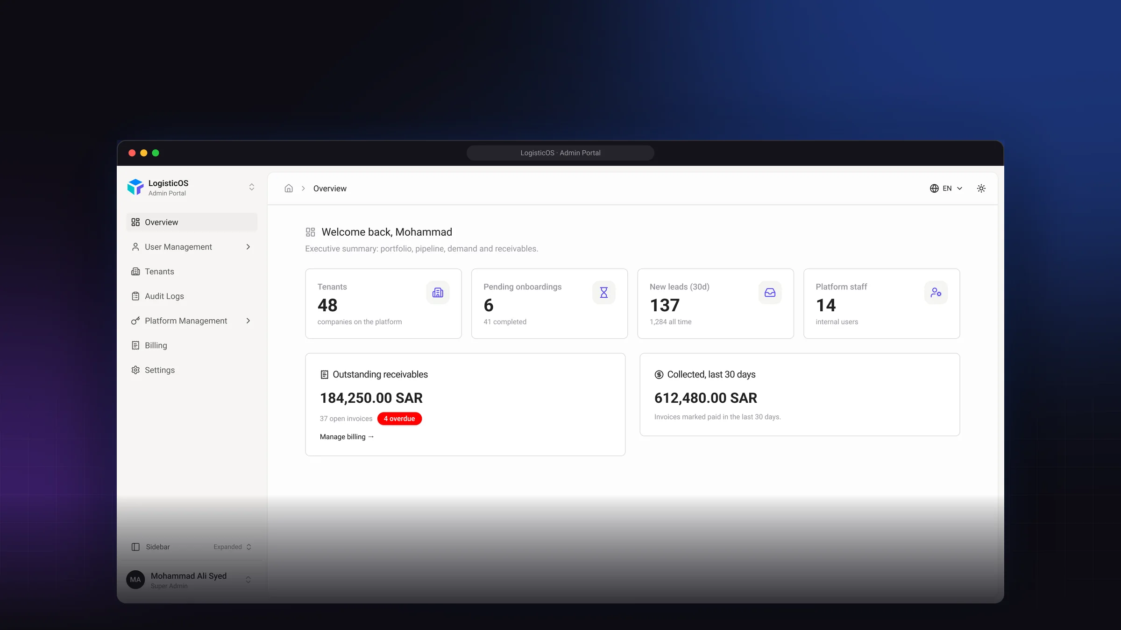Open the Mohammad Ali Syed account menu
The image size is (1121, 630).
pos(192,580)
